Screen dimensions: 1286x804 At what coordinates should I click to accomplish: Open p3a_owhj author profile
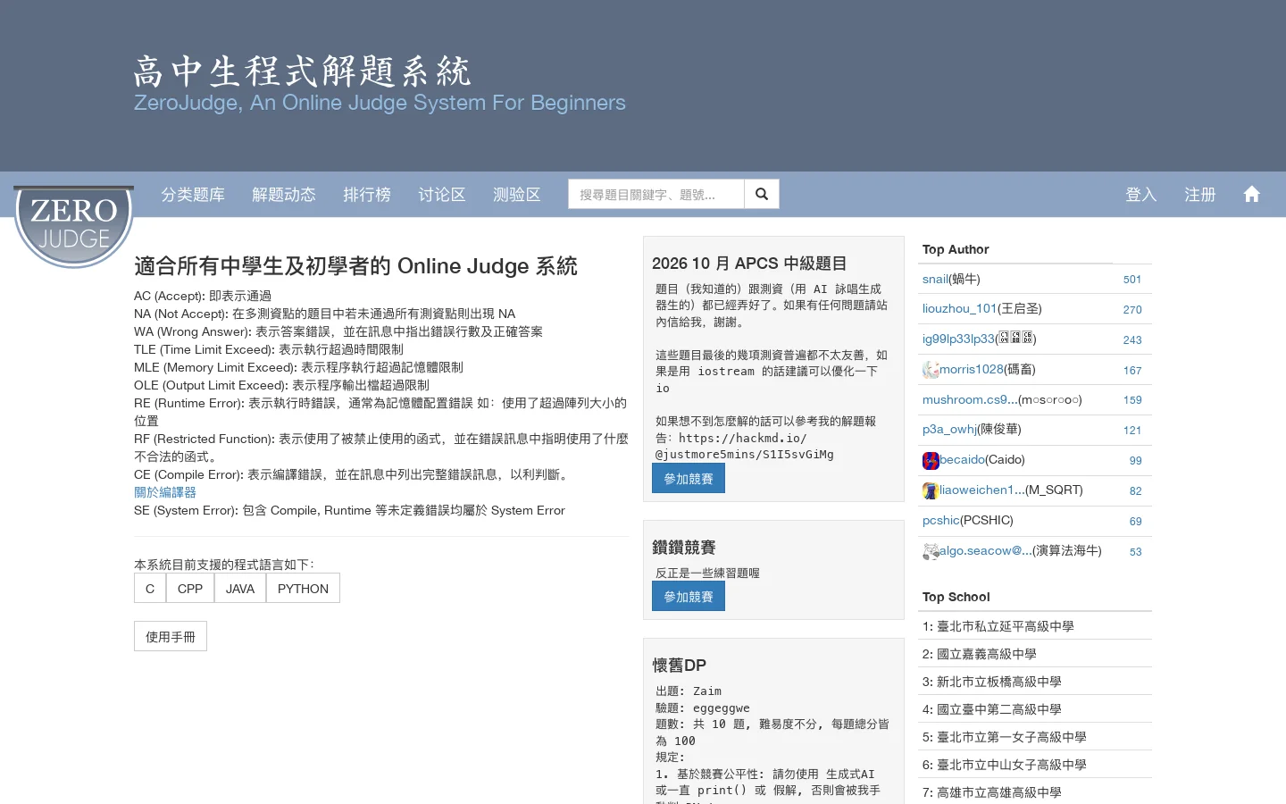tap(950, 430)
